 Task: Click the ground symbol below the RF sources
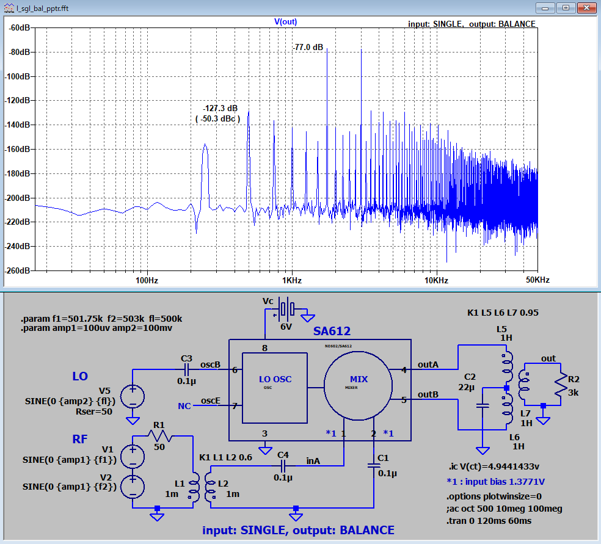[x=157, y=517]
